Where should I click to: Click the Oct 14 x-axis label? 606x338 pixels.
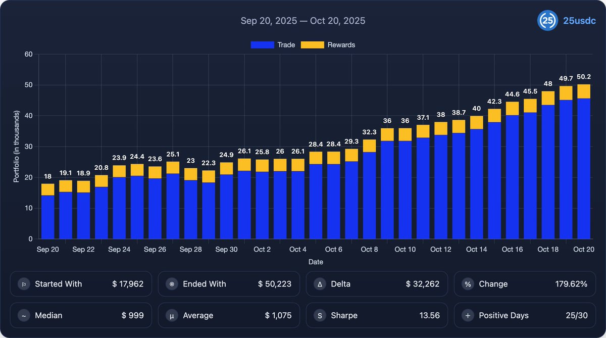[476, 250]
